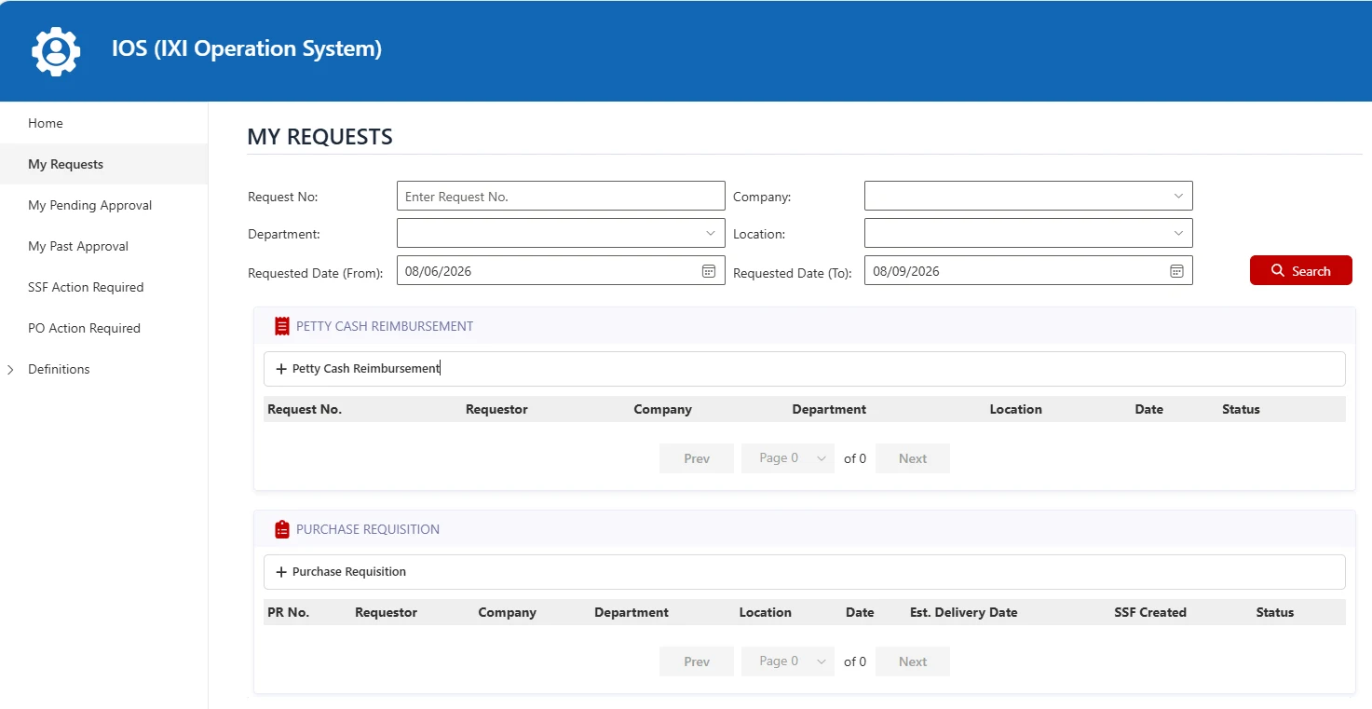The height and width of the screenshot is (709, 1372).
Task: Expand the Definitions sidebar chevron
Action: 10,370
